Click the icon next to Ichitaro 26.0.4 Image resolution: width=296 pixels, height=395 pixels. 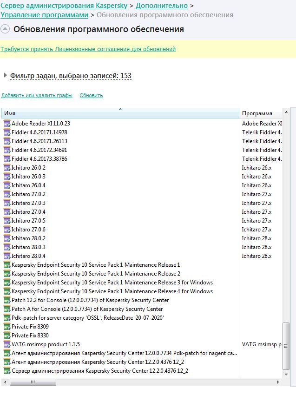tap(7, 185)
